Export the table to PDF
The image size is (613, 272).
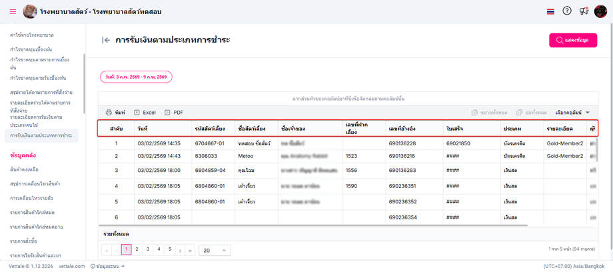click(x=174, y=112)
